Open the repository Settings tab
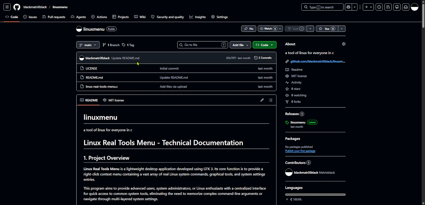The height and width of the screenshot is (205, 425). coord(219,17)
